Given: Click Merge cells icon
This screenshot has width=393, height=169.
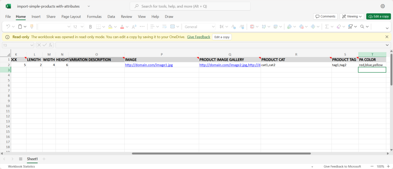Looking at the screenshot, I should pos(172,27).
